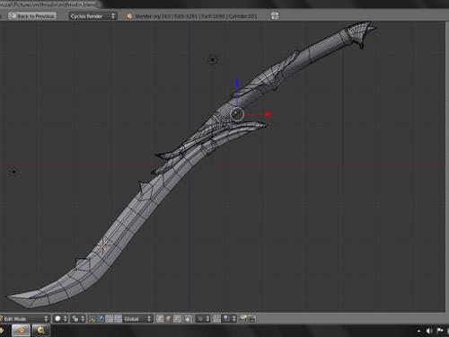Image resolution: width=449 pixels, height=337 pixels.
Task: Open the viewport shading sphere dropdown
Action: pos(60,319)
